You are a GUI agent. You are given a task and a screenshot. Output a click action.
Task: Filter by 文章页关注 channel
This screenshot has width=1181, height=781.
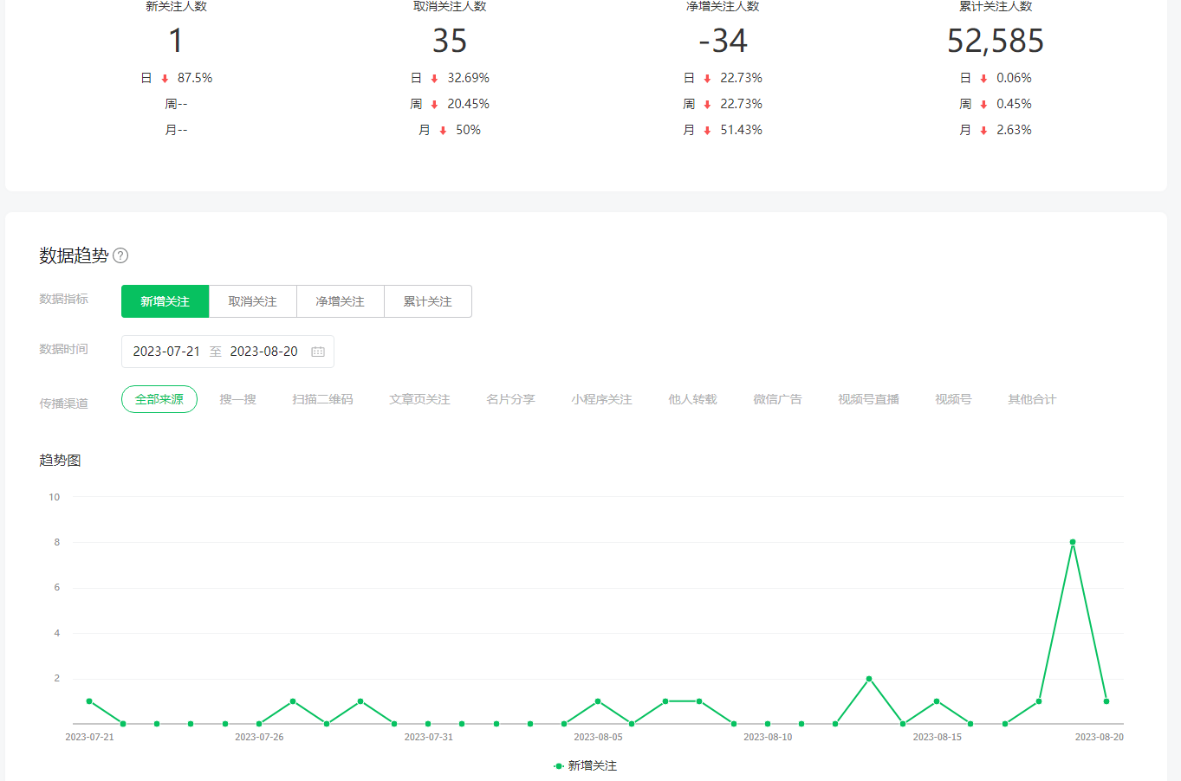419,399
